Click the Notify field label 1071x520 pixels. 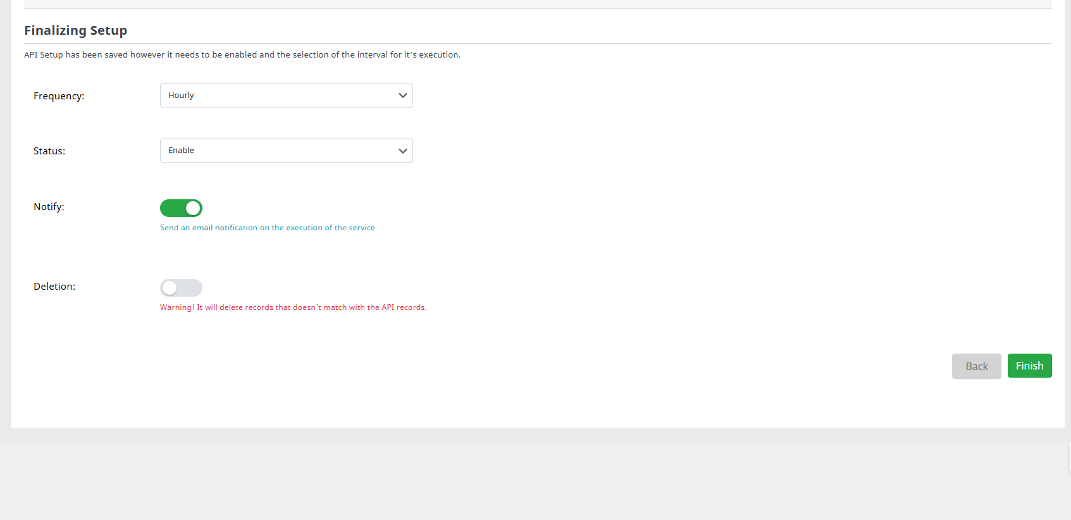point(49,207)
